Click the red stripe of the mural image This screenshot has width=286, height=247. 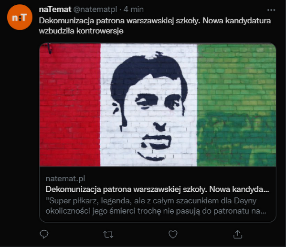(x=70, y=105)
